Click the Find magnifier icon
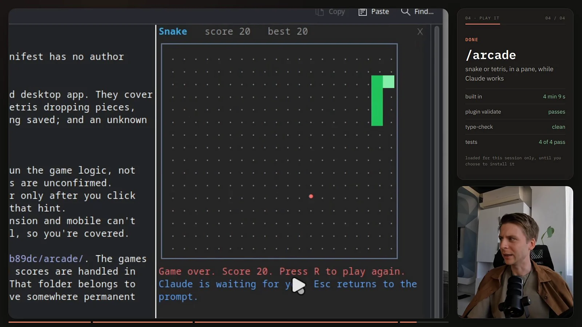 pyautogui.click(x=406, y=12)
